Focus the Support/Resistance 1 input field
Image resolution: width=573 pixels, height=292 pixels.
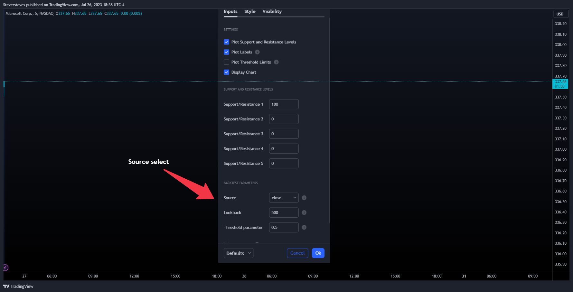284,104
